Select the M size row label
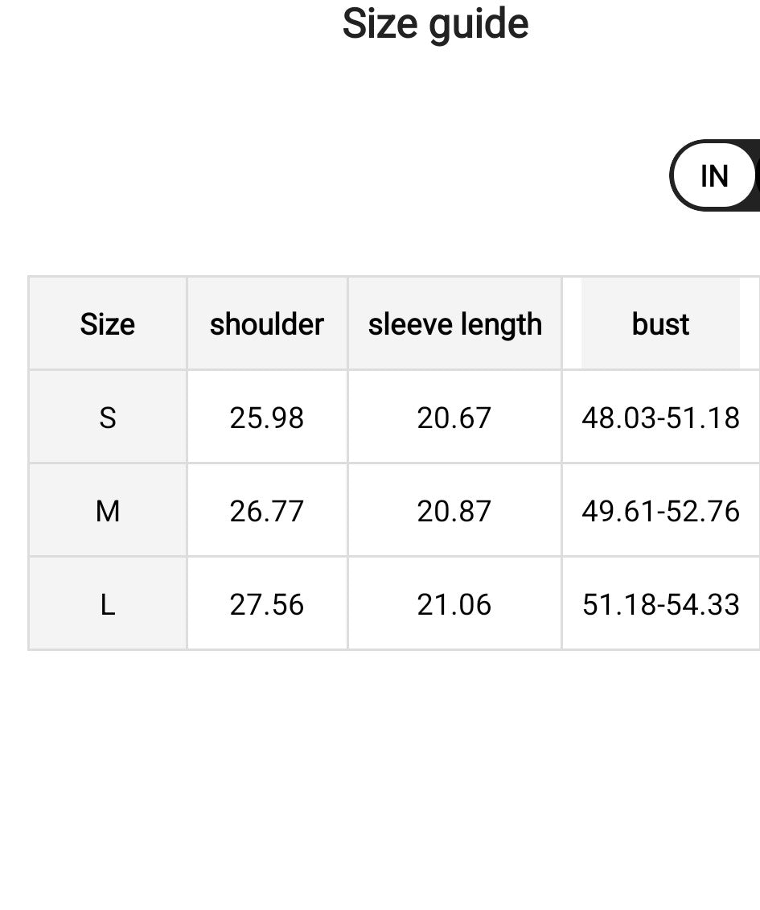Viewport: 760px width, 910px height. [x=107, y=509]
